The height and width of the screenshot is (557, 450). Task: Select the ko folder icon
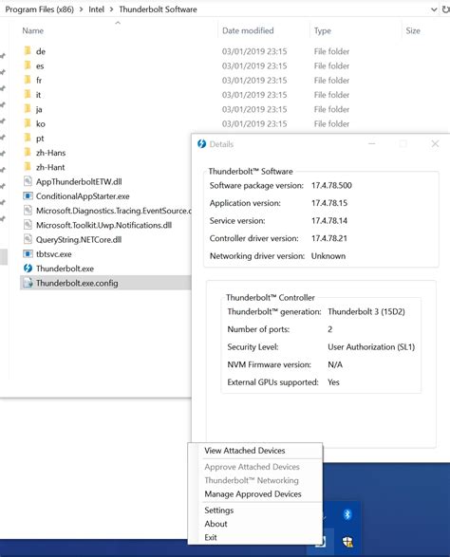(28, 123)
